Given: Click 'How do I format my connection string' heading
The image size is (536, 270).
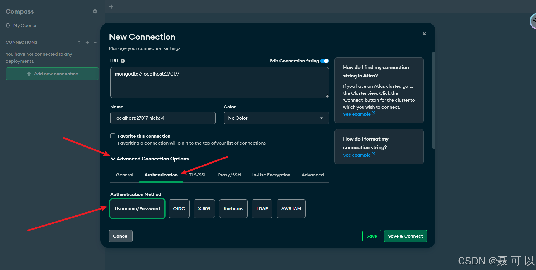Looking at the screenshot, I should coord(366,143).
